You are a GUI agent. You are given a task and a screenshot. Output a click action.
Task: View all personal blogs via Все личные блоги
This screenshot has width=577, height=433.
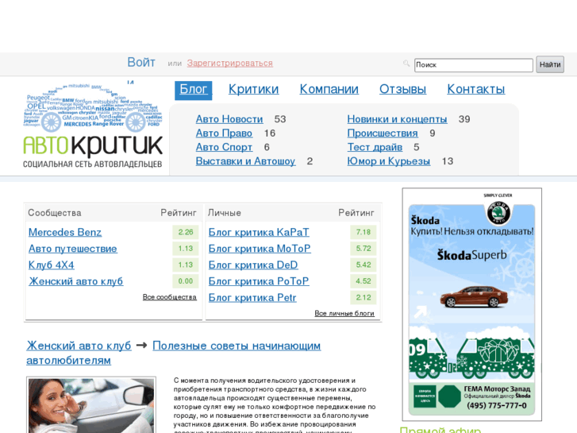pos(344,314)
